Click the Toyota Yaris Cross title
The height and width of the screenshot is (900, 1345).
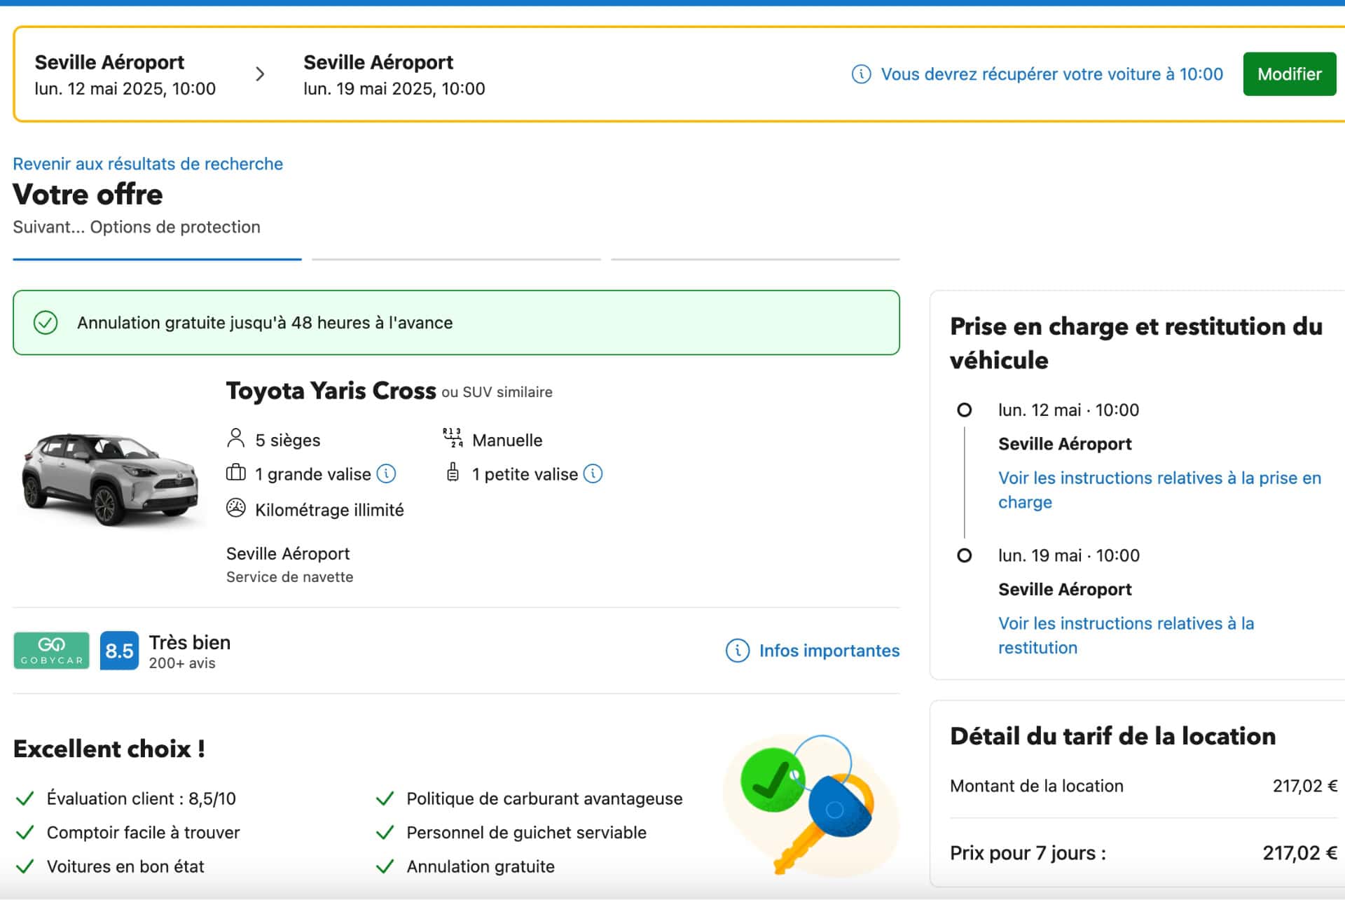331,390
